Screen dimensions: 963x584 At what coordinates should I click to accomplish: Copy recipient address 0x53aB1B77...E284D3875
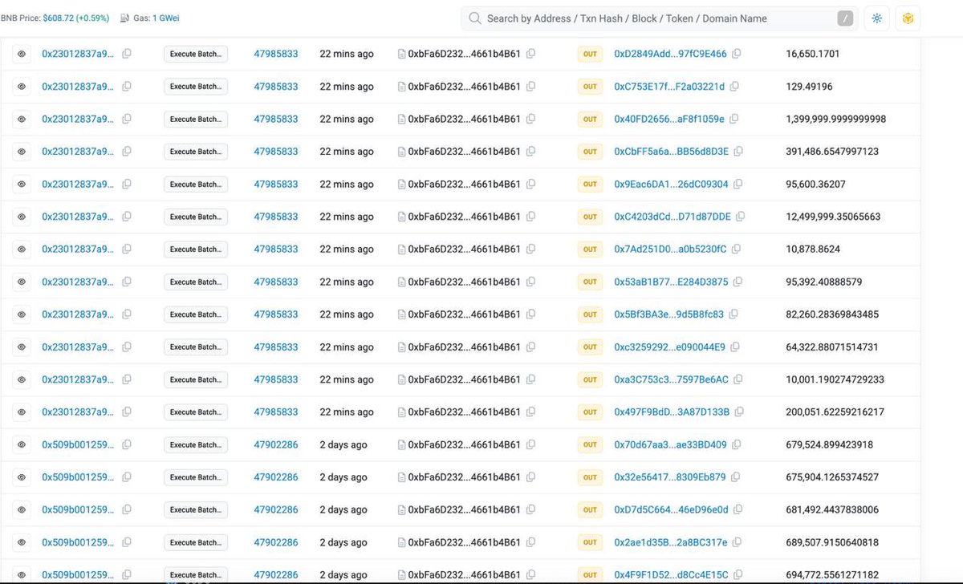tap(737, 282)
